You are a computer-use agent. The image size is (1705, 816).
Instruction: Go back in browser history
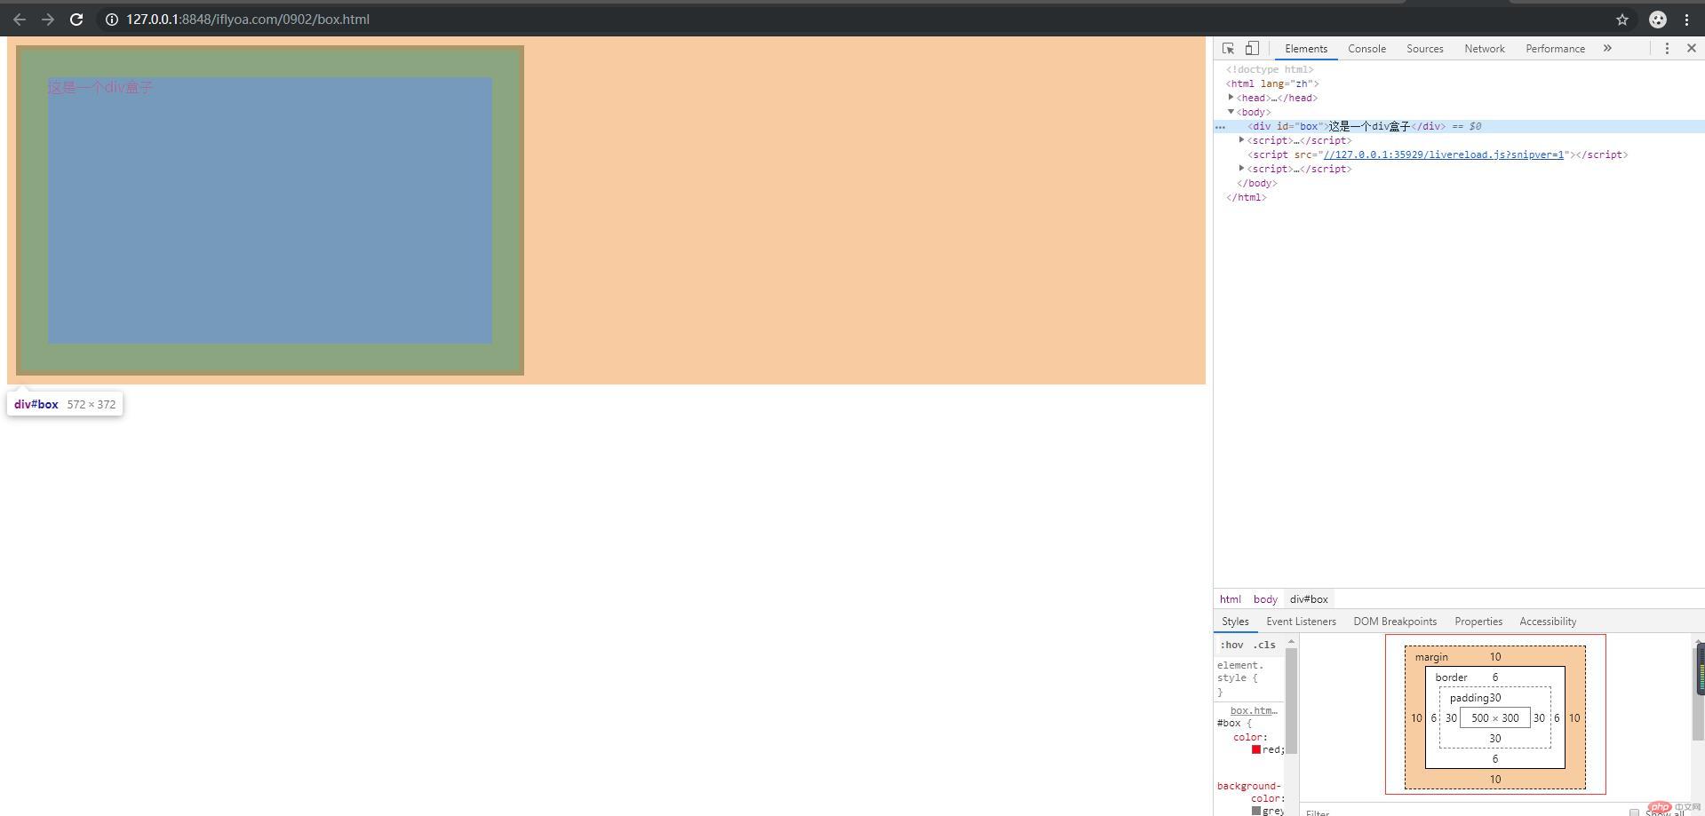20,20
